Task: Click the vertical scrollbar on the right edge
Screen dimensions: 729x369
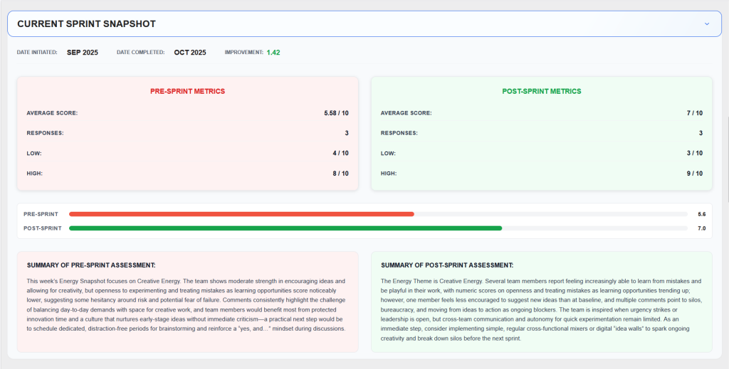Action: pyautogui.click(x=726, y=142)
